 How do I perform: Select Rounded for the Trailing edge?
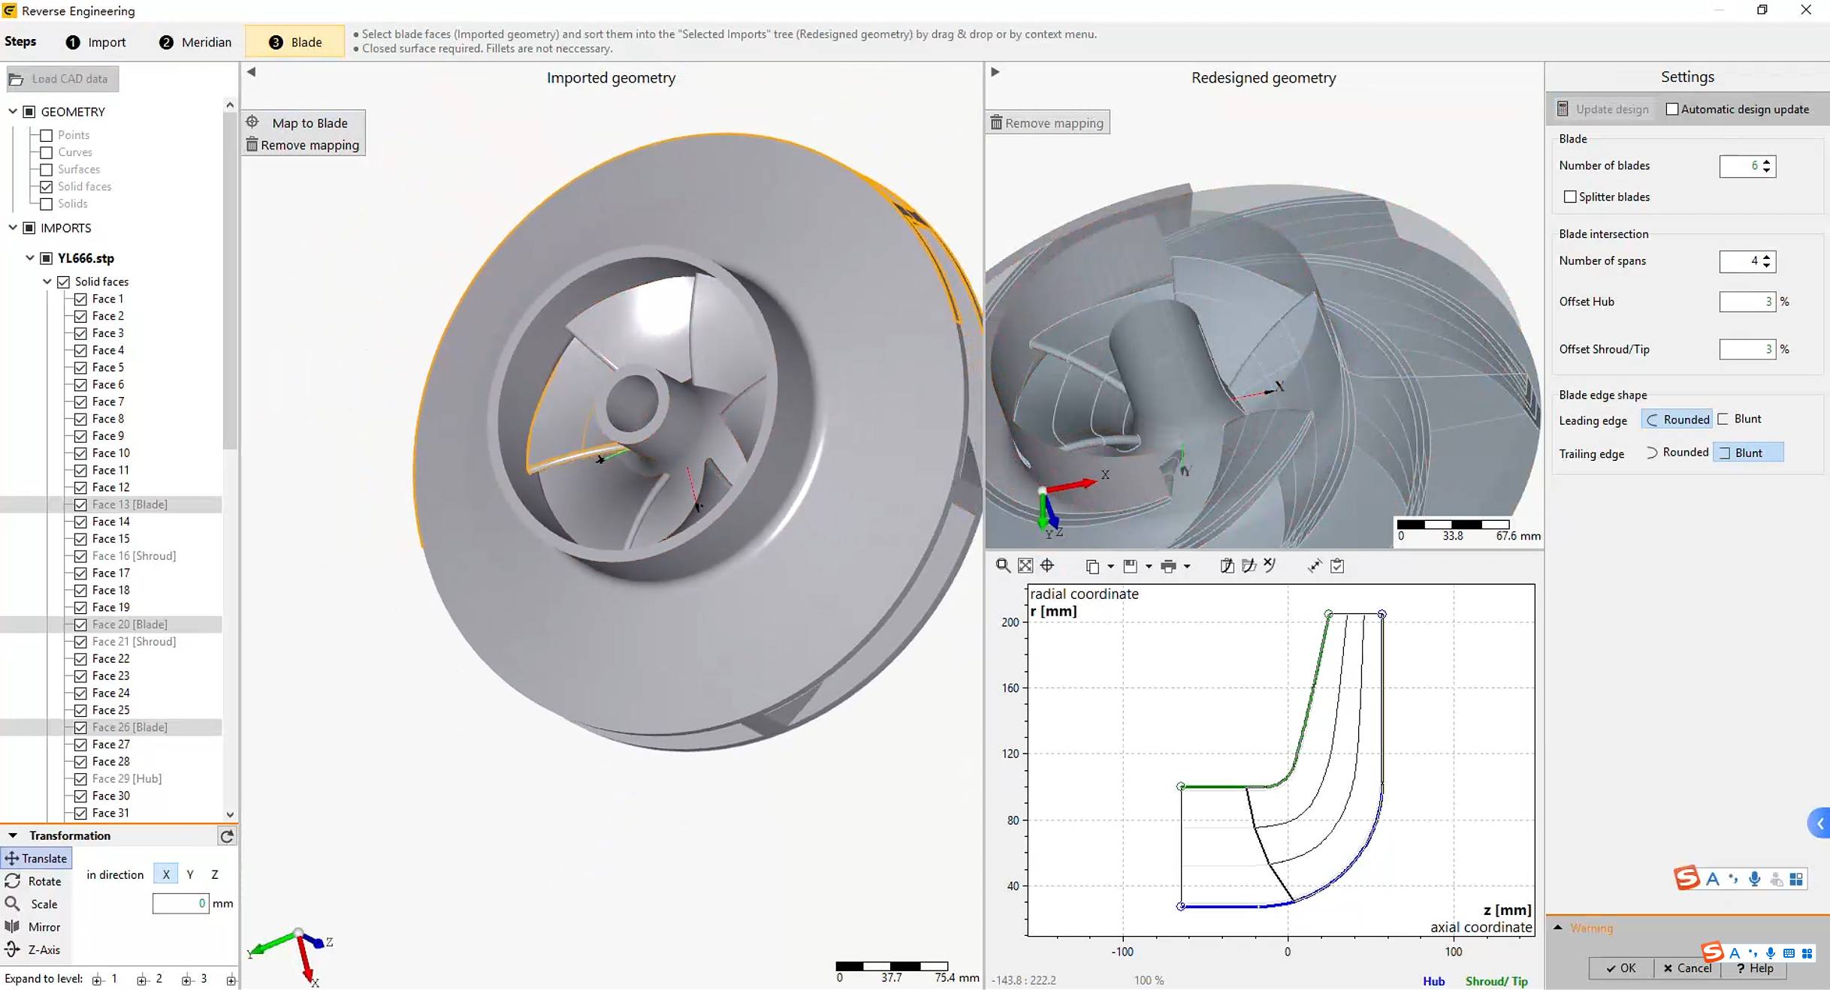(x=1677, y=452)
